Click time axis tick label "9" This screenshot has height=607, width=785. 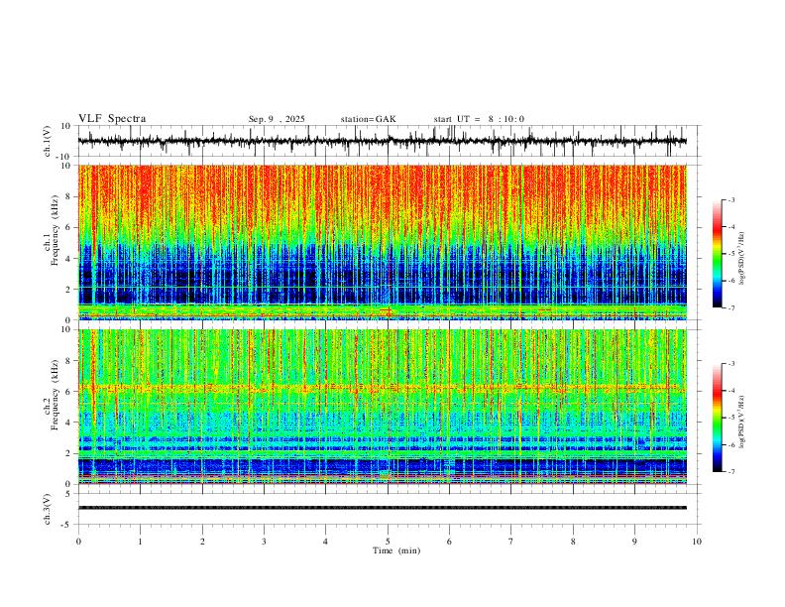[634, 542]
